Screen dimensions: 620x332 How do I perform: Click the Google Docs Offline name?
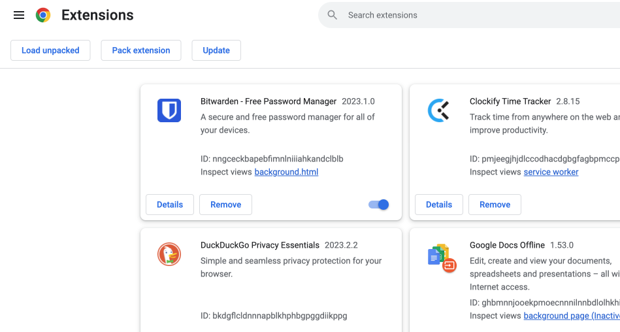[x=508, y=245]
